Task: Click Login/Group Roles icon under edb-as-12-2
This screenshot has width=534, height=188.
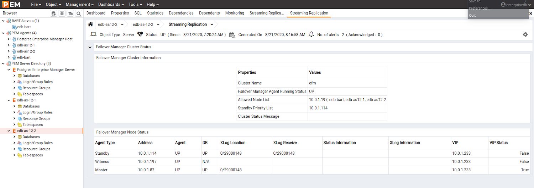Action: [x=20, y=143]
